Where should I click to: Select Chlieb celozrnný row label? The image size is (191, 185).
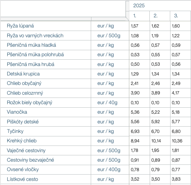coord(25,93)
